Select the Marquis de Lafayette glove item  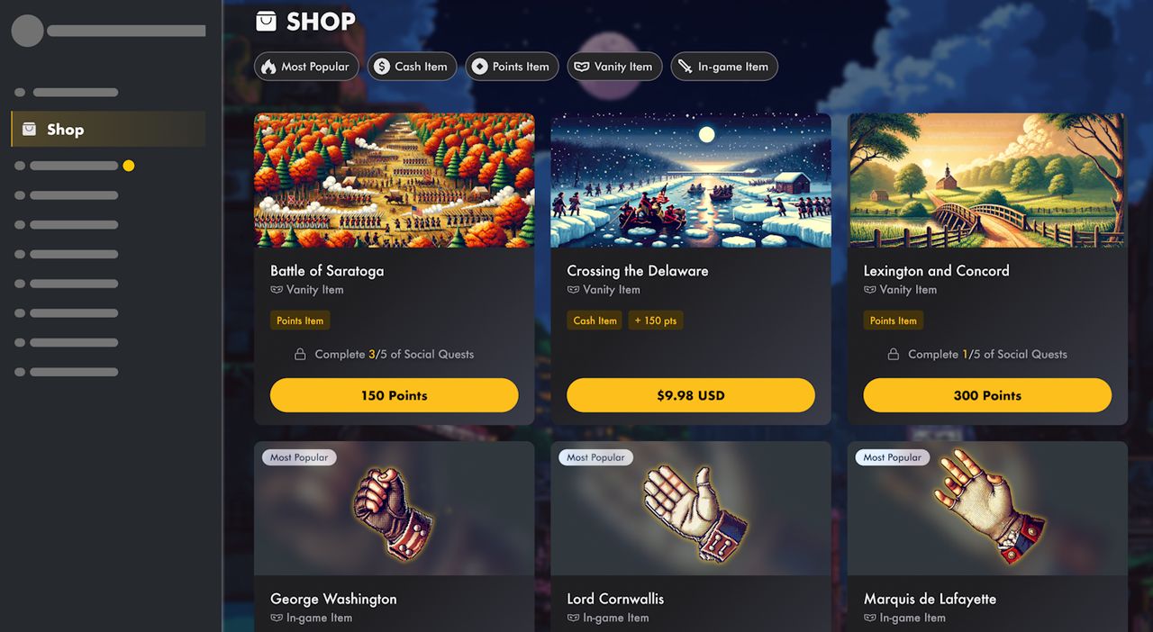point(989,509)
